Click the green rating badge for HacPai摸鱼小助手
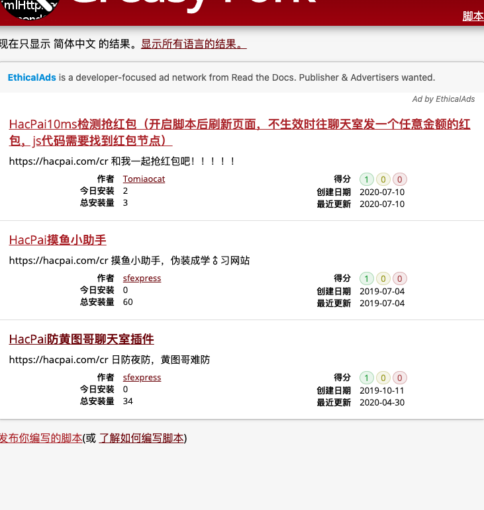 click(367, 278)
